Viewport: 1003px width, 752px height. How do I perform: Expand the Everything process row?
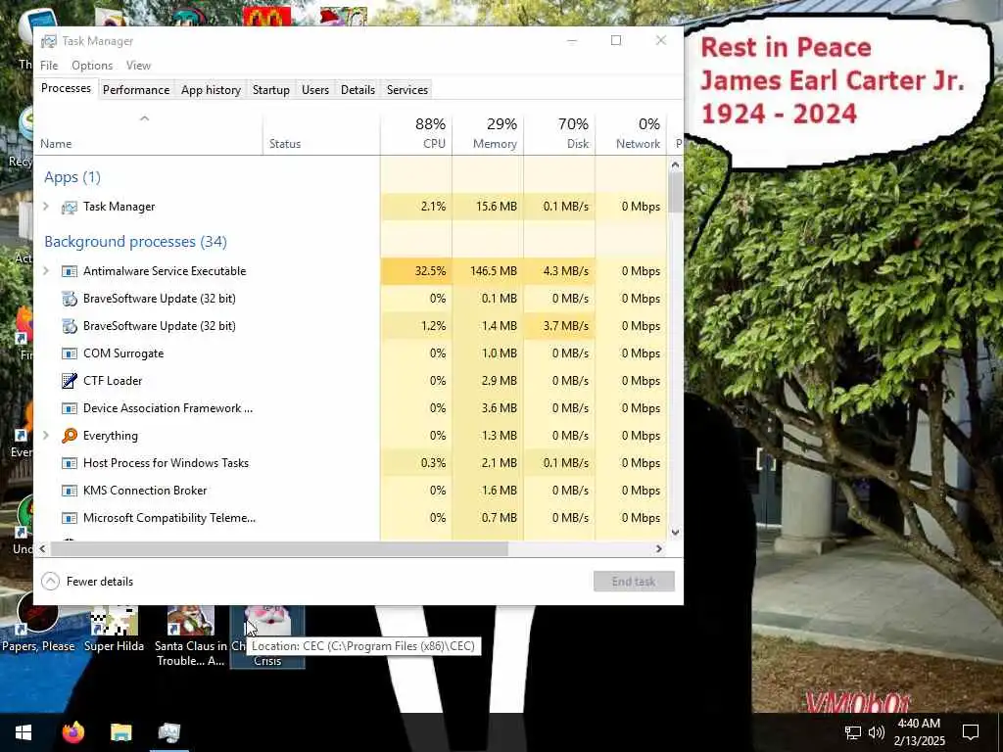pyautogui.click(x=46, y=436)
